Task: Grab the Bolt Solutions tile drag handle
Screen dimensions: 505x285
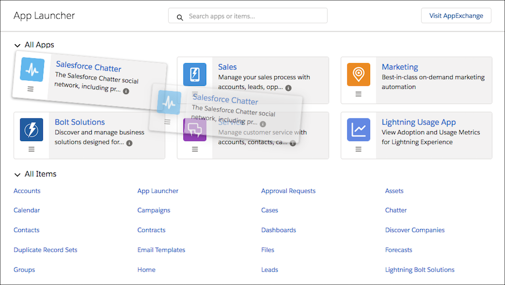Action: (x=31, y=149)
